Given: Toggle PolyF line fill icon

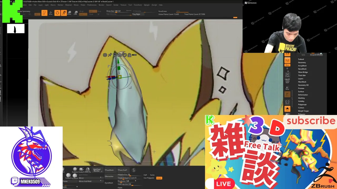Looking at the screenshot, I should tap(287, 82).
